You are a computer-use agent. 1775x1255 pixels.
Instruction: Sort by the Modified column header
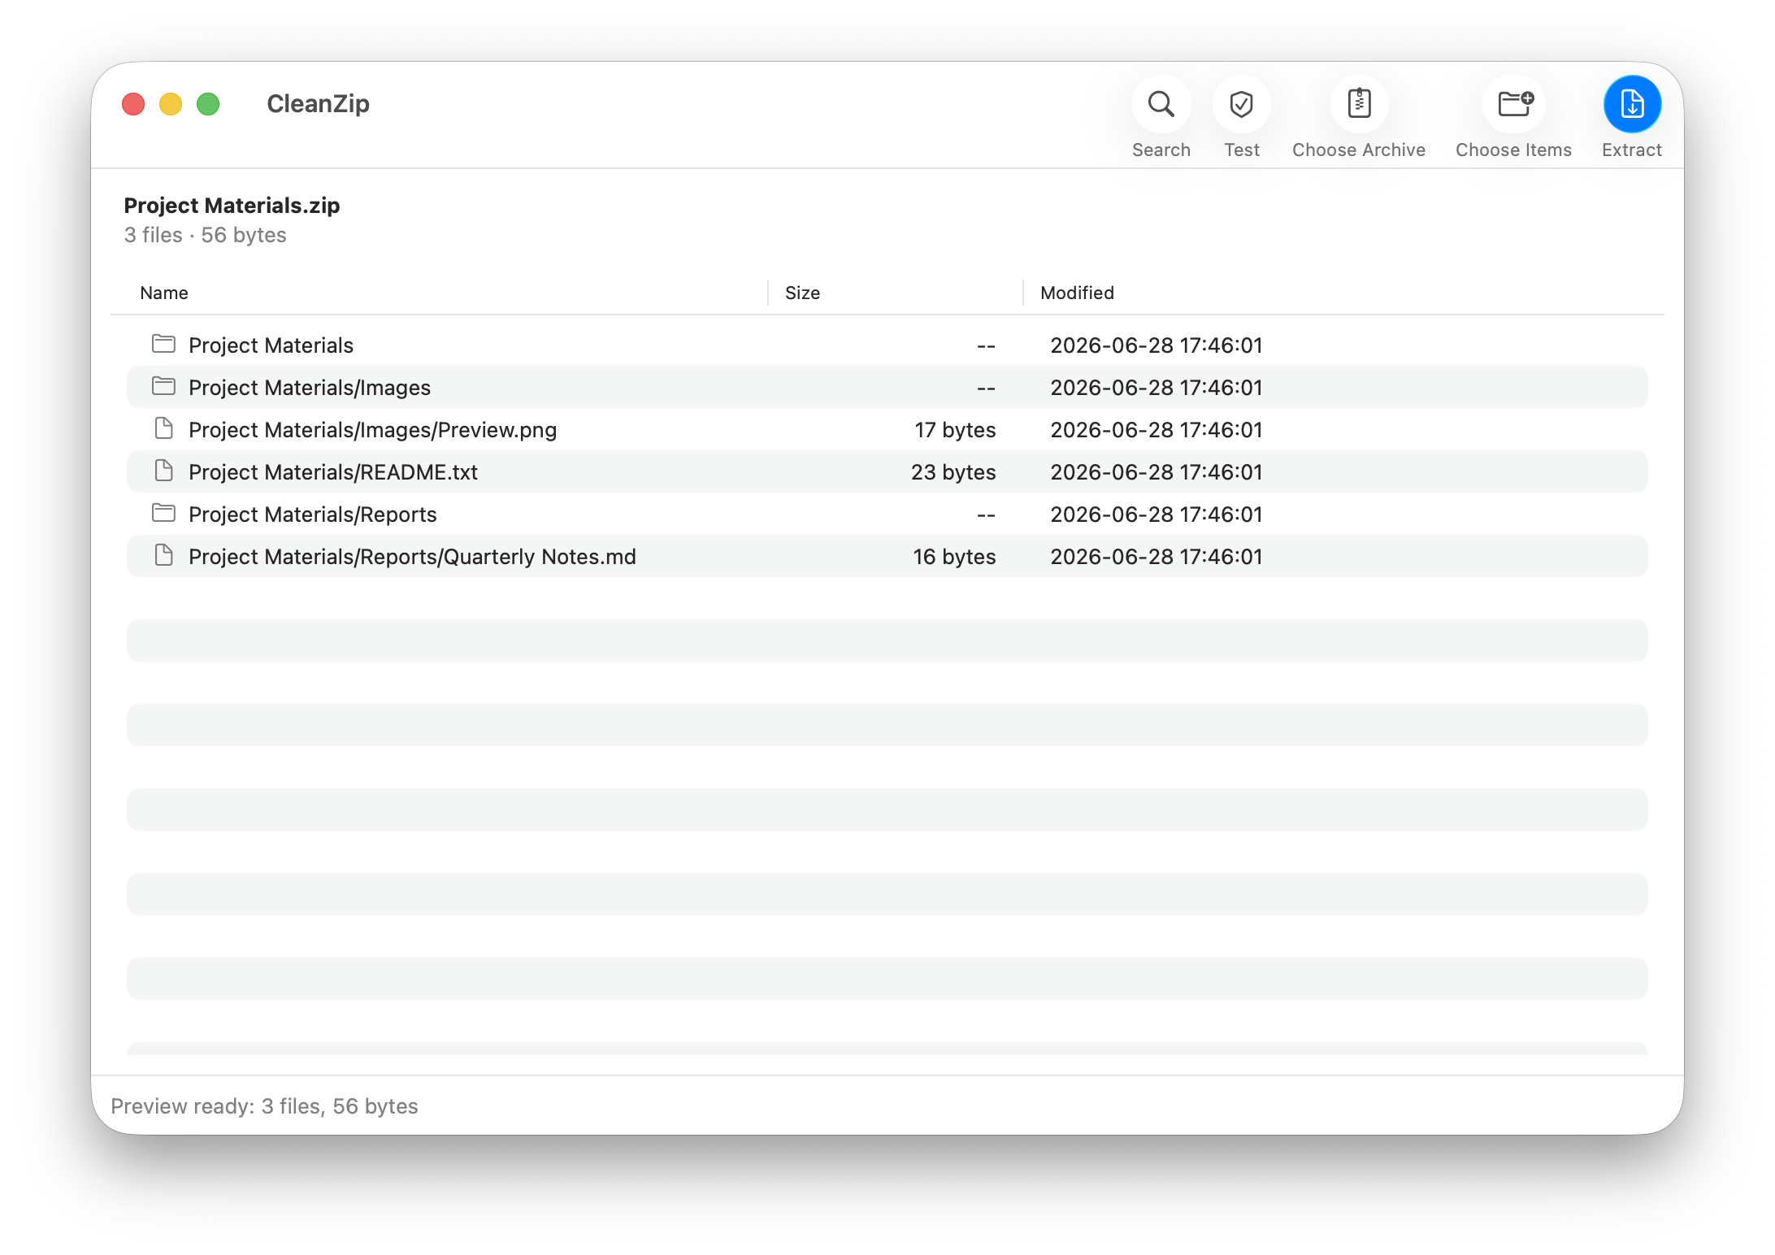pos(1077,293)
